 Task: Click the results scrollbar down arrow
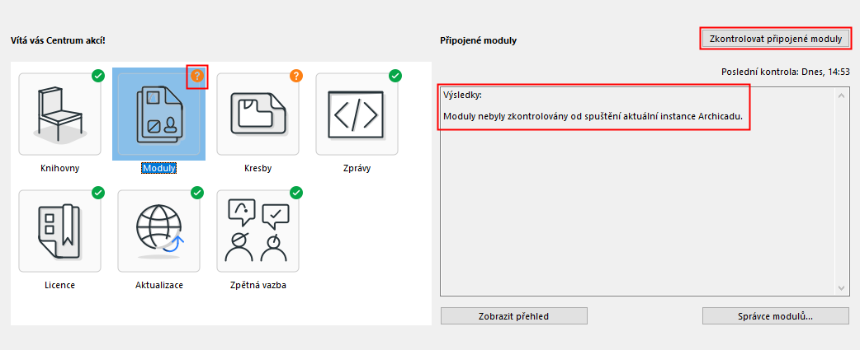point(842,287)
